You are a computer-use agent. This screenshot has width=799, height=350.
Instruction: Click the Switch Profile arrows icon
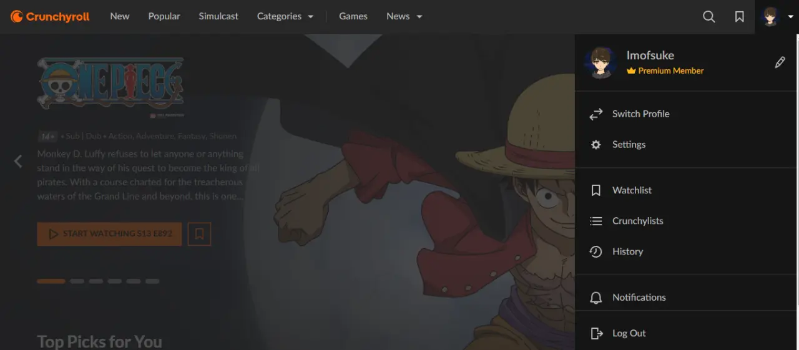(x=596, y=114)
